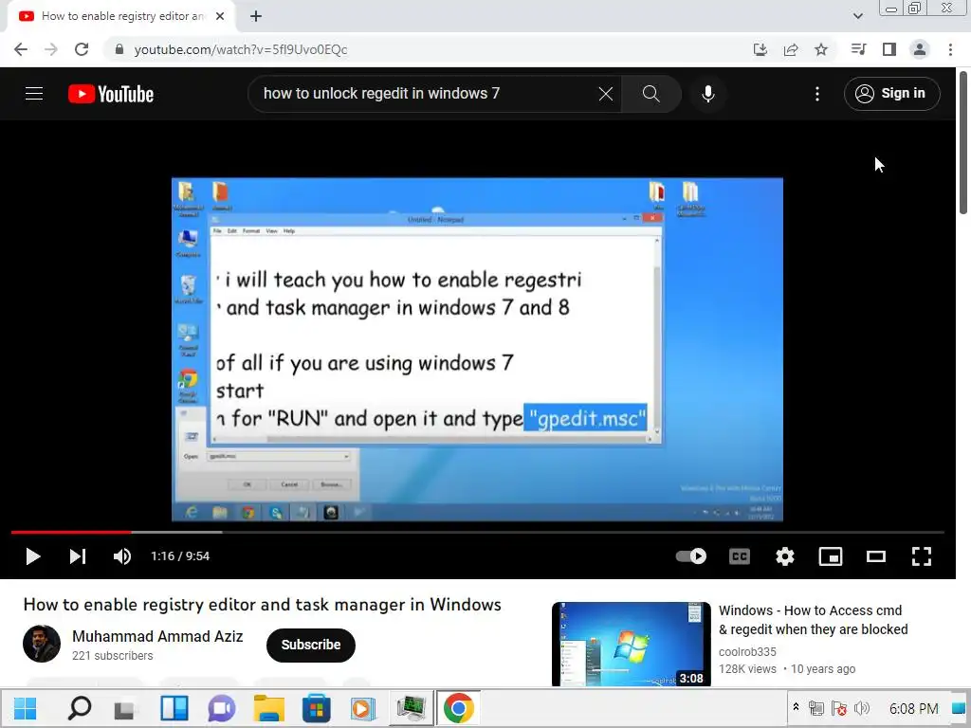Start voice search with microphone icon
Image resolution: width=971 pixels, height=728 pixels.
(707, 94)
